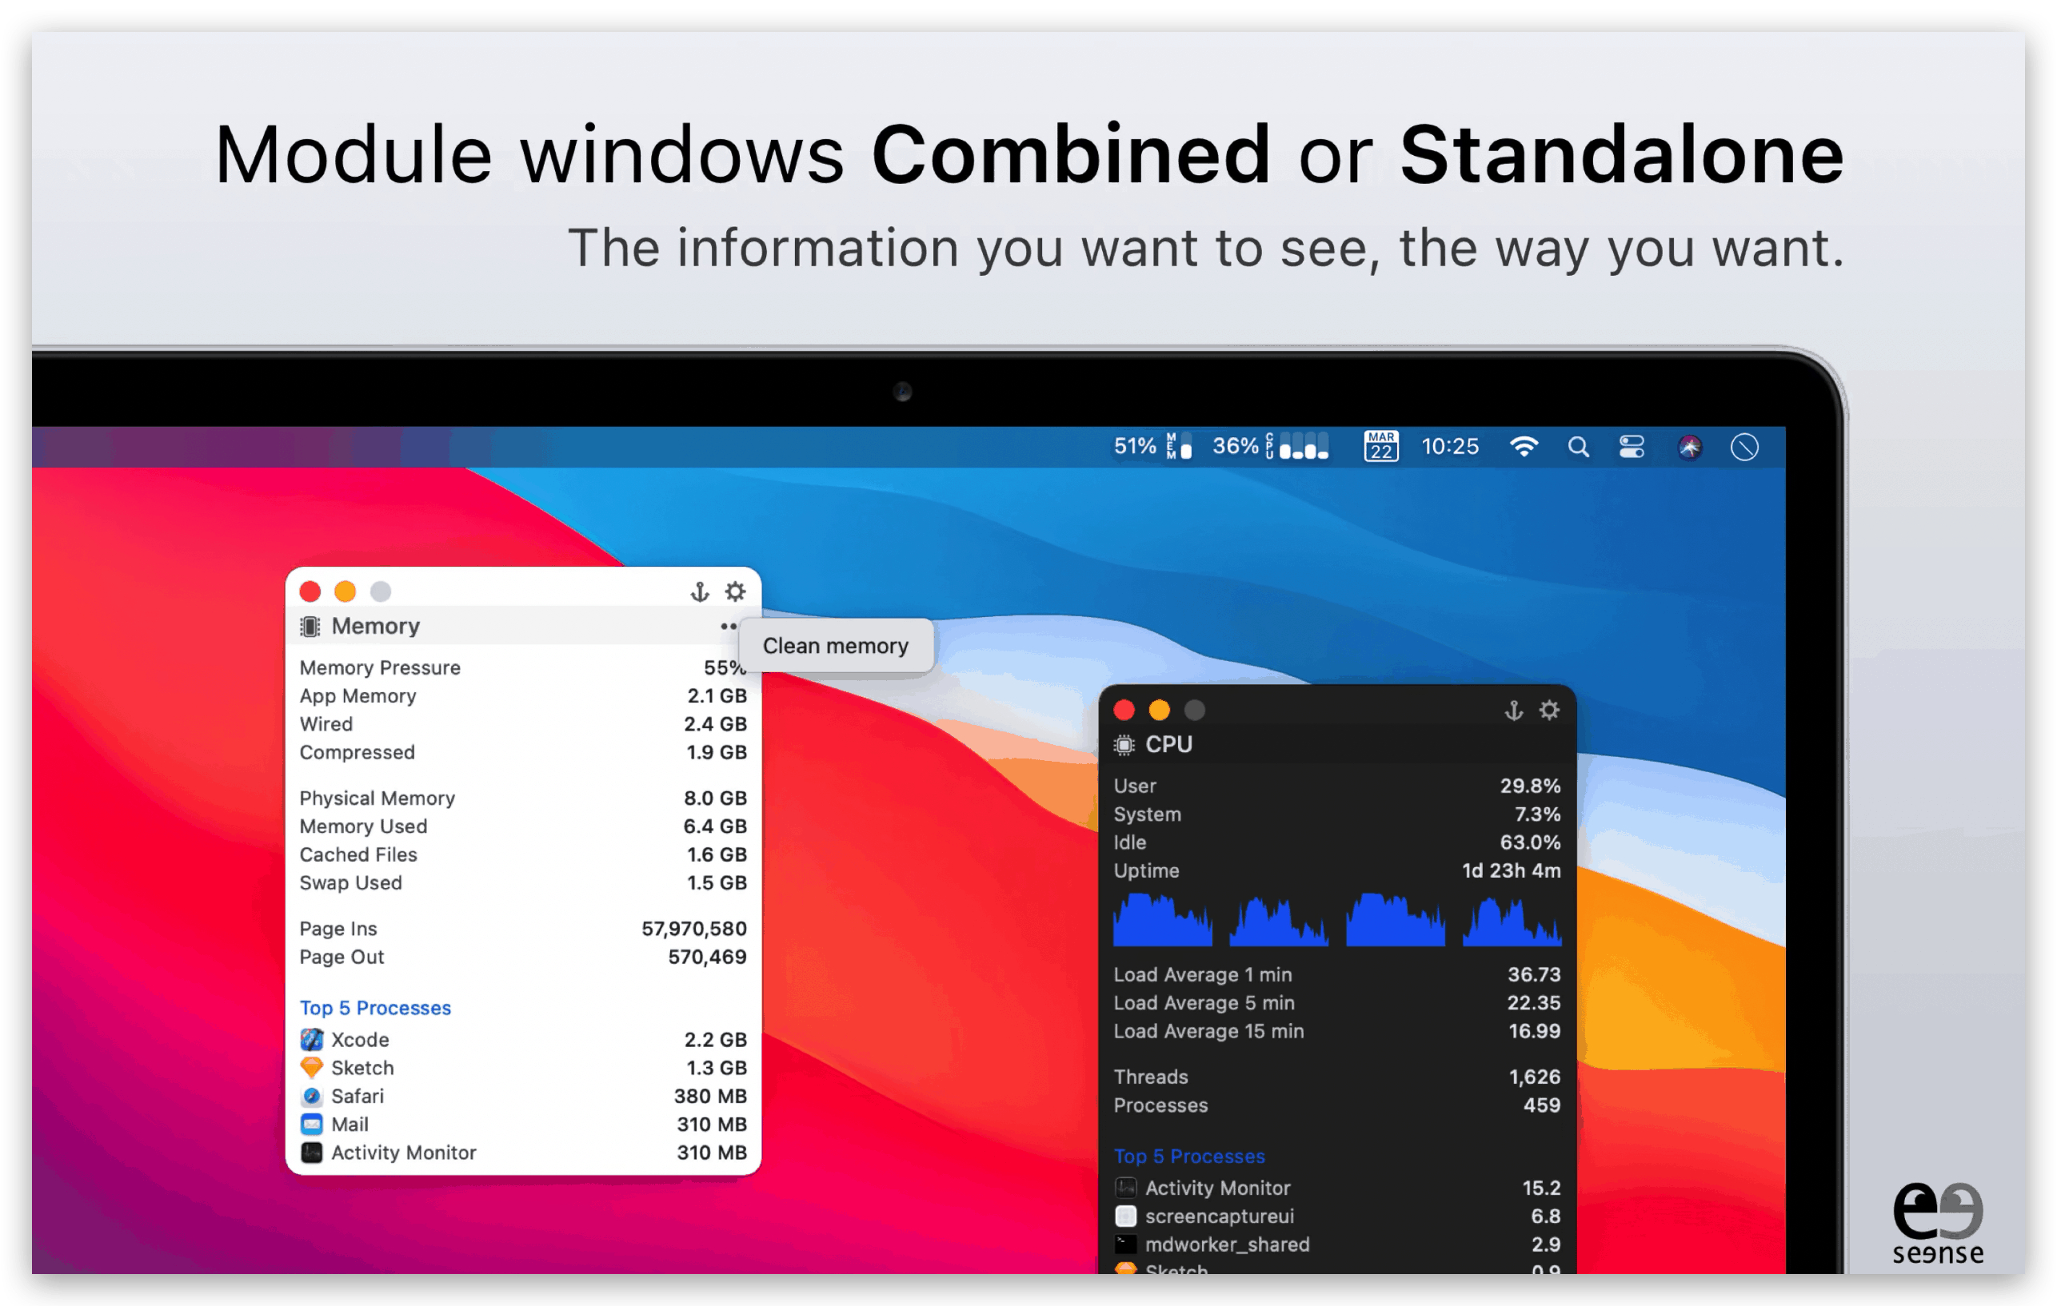
Task: Click the Safari 380 MB value
Action: pos(710,1096)
